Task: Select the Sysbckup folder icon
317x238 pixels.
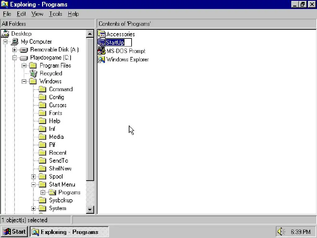Action: point(42,200)
